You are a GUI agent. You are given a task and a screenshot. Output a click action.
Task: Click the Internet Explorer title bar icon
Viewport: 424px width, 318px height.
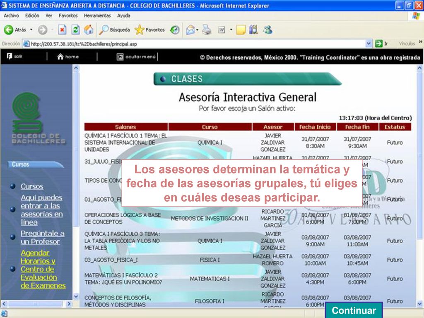point(4,5)
